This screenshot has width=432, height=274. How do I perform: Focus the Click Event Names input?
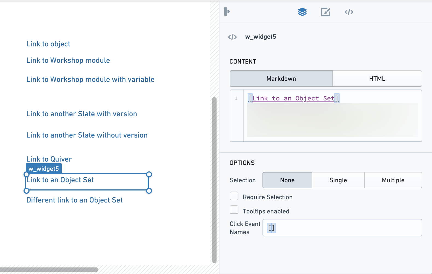click(x=342, y=228)
